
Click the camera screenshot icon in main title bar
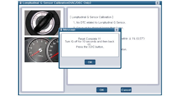click(x=157, y=3)
